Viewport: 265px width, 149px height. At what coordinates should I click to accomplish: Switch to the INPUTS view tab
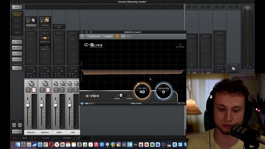click(17, 21)
